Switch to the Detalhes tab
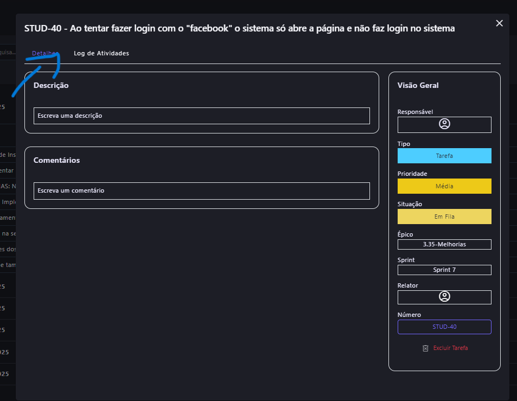 (44, 53)
